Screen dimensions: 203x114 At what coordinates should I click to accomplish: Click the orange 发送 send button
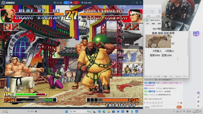click(x=179, y=107)
